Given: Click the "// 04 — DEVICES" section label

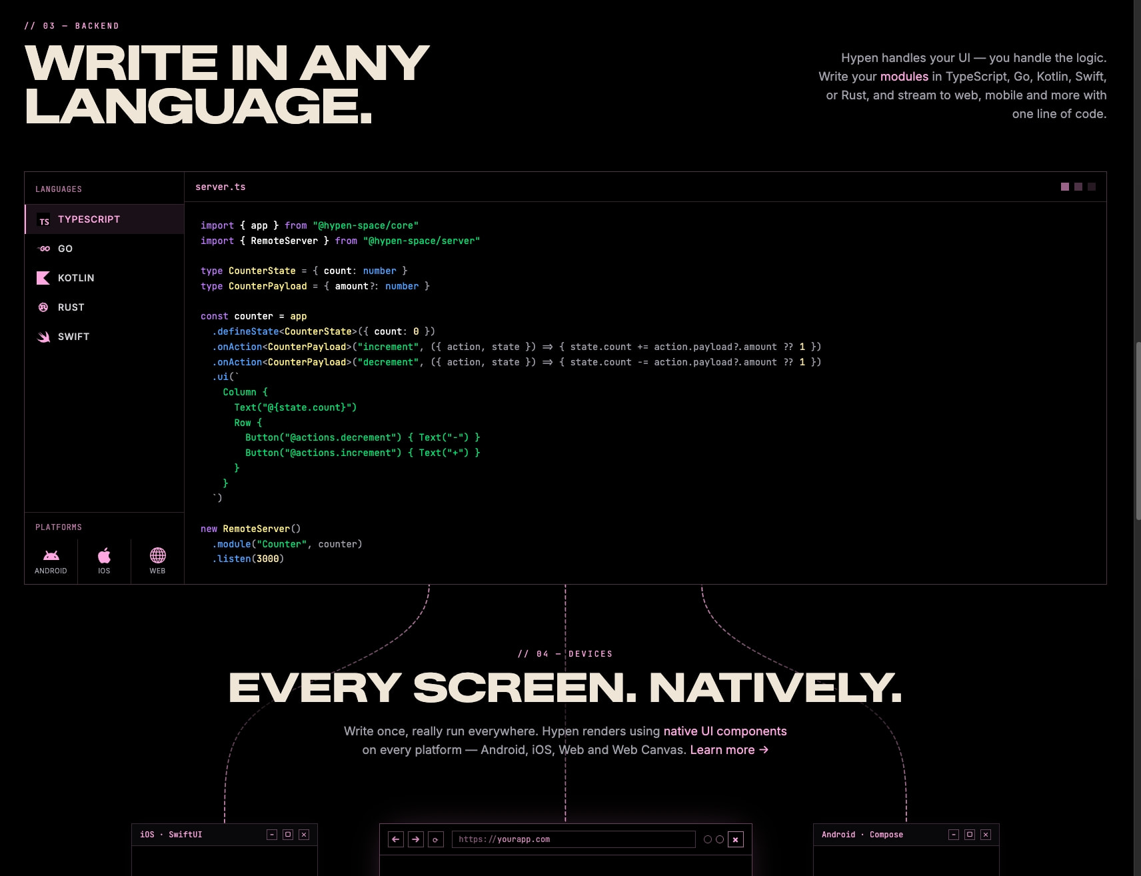Looking at the screenshot, I should [565, 654].
